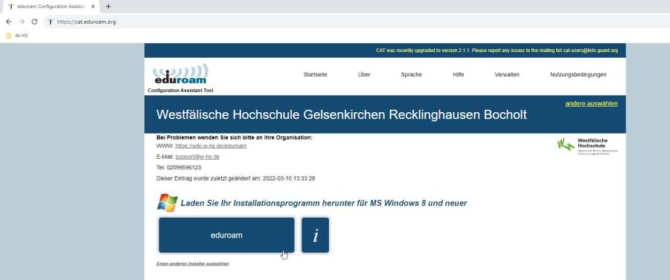Image resolution: width=670 pixels, height=280 pixels.
Task: Click 'Einen anderen Installer auswählen' link
Action: [193, 264]
